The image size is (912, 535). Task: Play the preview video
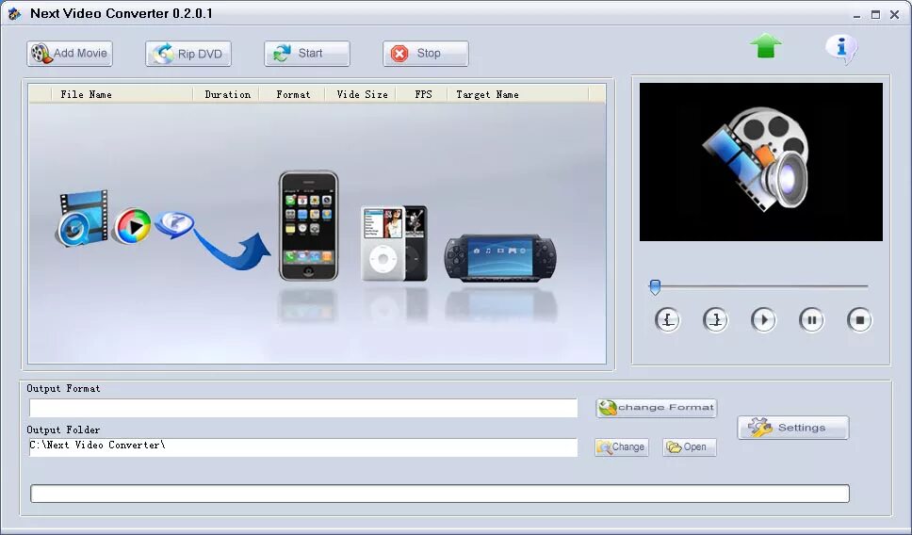764,320
